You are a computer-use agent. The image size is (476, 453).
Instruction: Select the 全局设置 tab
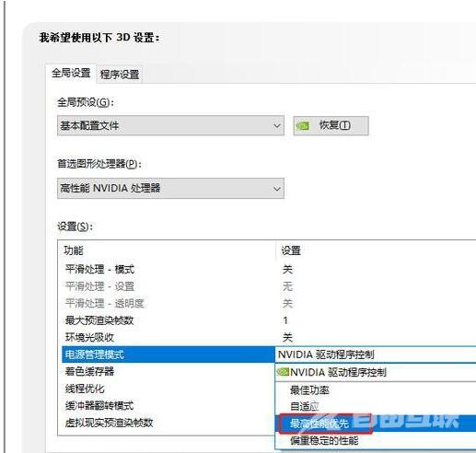coord(71,74)
